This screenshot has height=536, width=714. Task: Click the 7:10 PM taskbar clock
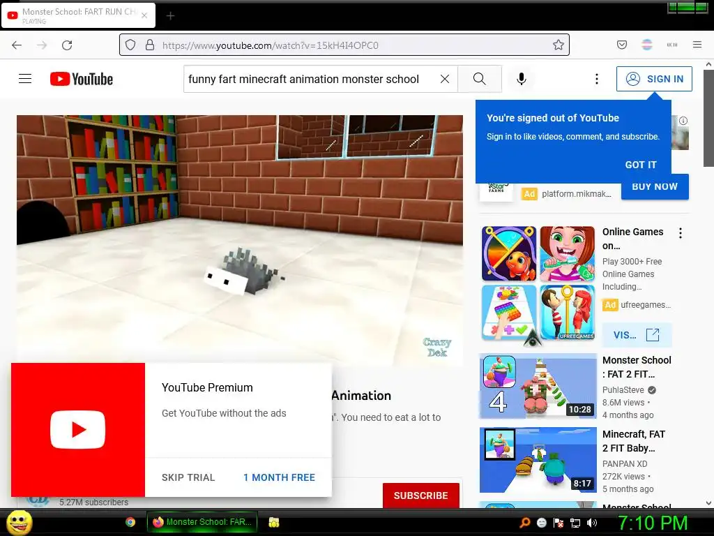click(652, 523)
